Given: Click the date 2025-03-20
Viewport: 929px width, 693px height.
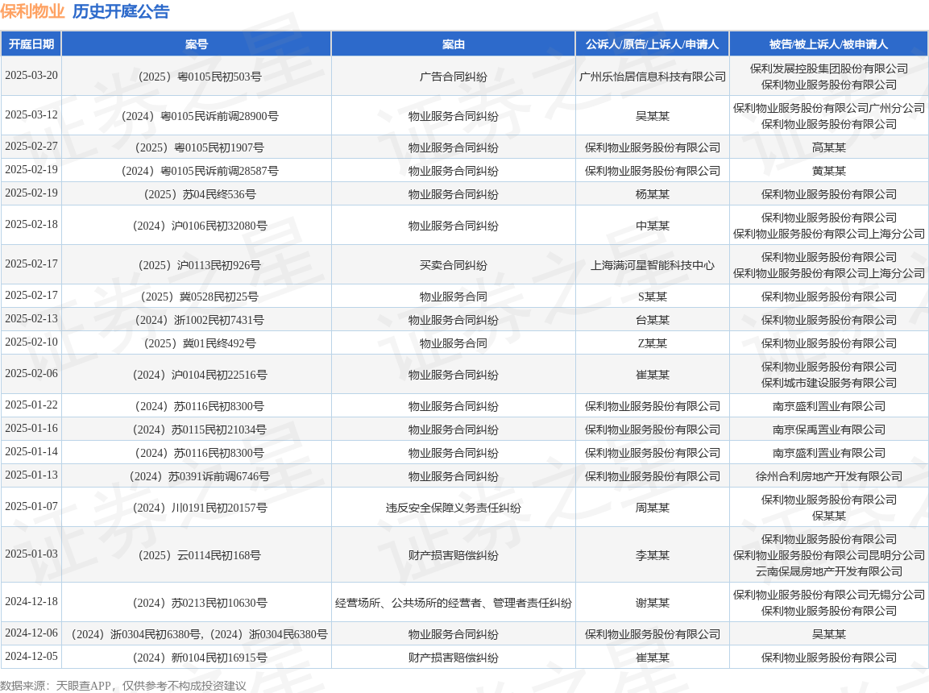Looking at the screenshot, I should 31,75.
